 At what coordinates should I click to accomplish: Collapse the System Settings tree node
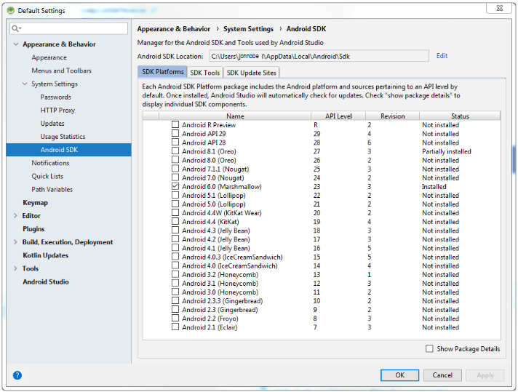[25, 84]
